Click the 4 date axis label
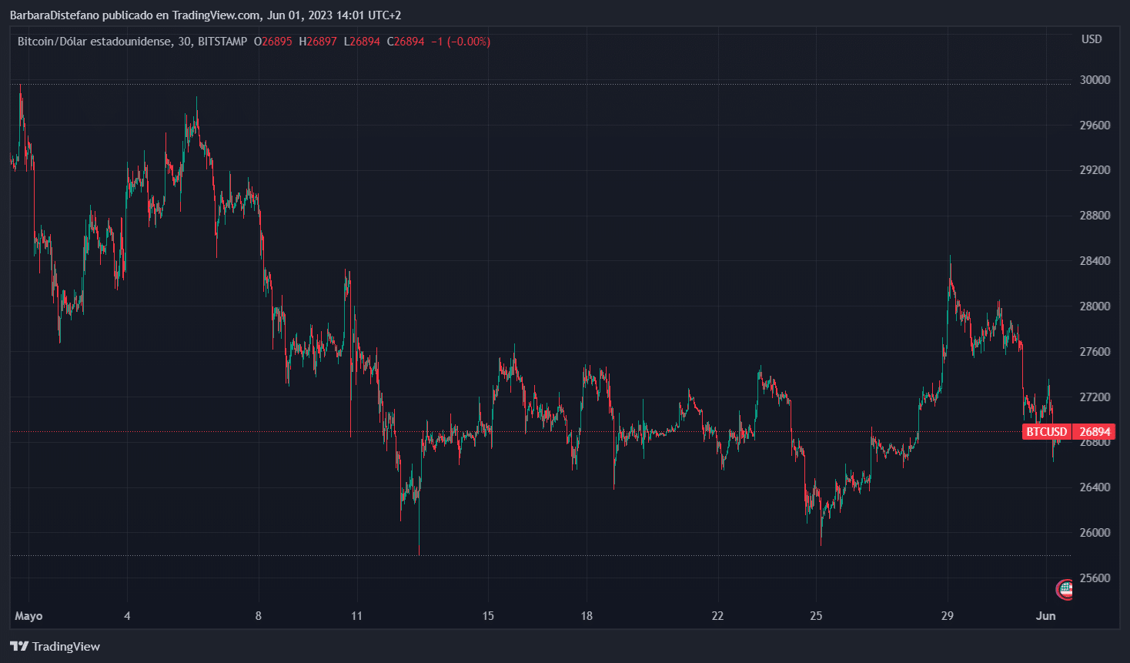 [127, 616]
